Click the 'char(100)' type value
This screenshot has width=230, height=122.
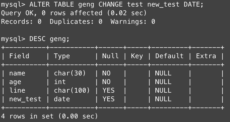click(72, 90)
